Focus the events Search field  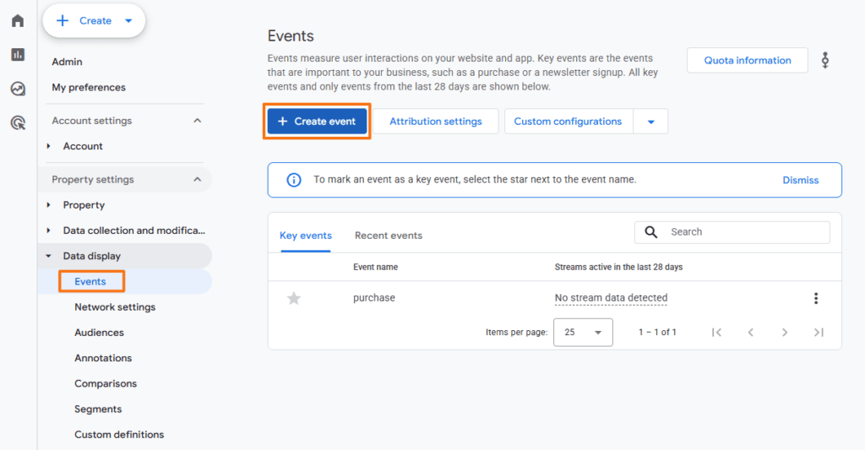(732, 232)
